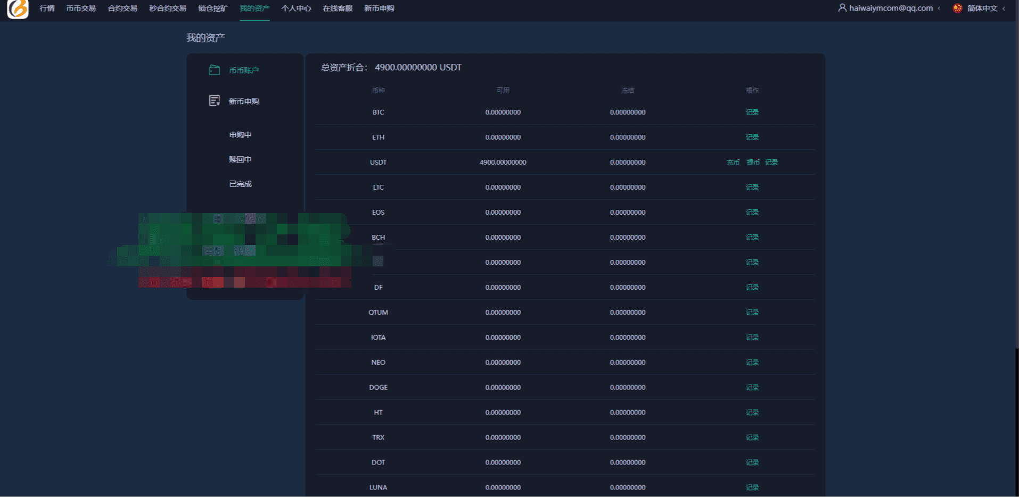The image size is (1019, 498).
Task: Select 申购中 in the left sidebar
Action: point(240,135)
